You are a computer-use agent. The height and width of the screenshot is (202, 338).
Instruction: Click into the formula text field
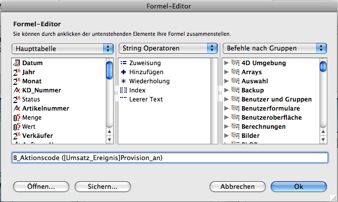(170, 158)
